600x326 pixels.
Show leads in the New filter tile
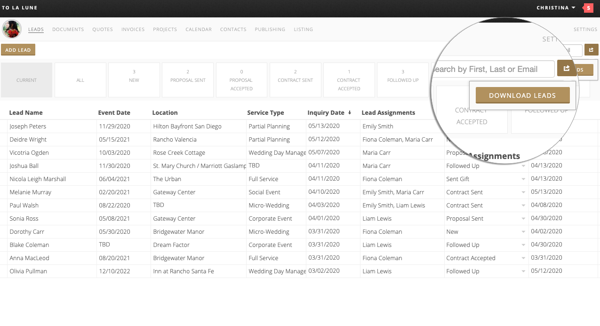click(x=134, y=80)
